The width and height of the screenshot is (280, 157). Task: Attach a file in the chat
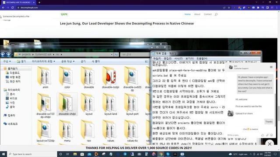(x=267, y=135)
